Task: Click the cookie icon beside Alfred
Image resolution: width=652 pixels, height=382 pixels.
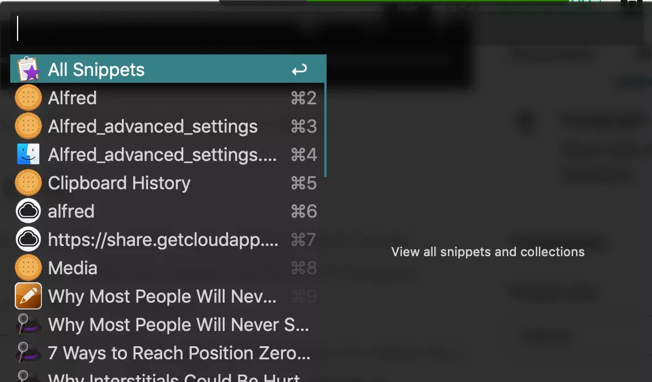Action: (28, 97)
